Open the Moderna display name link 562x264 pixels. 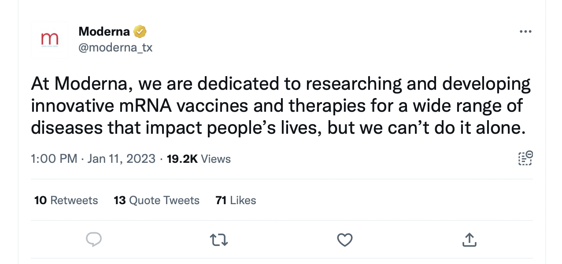coord(104,32)
